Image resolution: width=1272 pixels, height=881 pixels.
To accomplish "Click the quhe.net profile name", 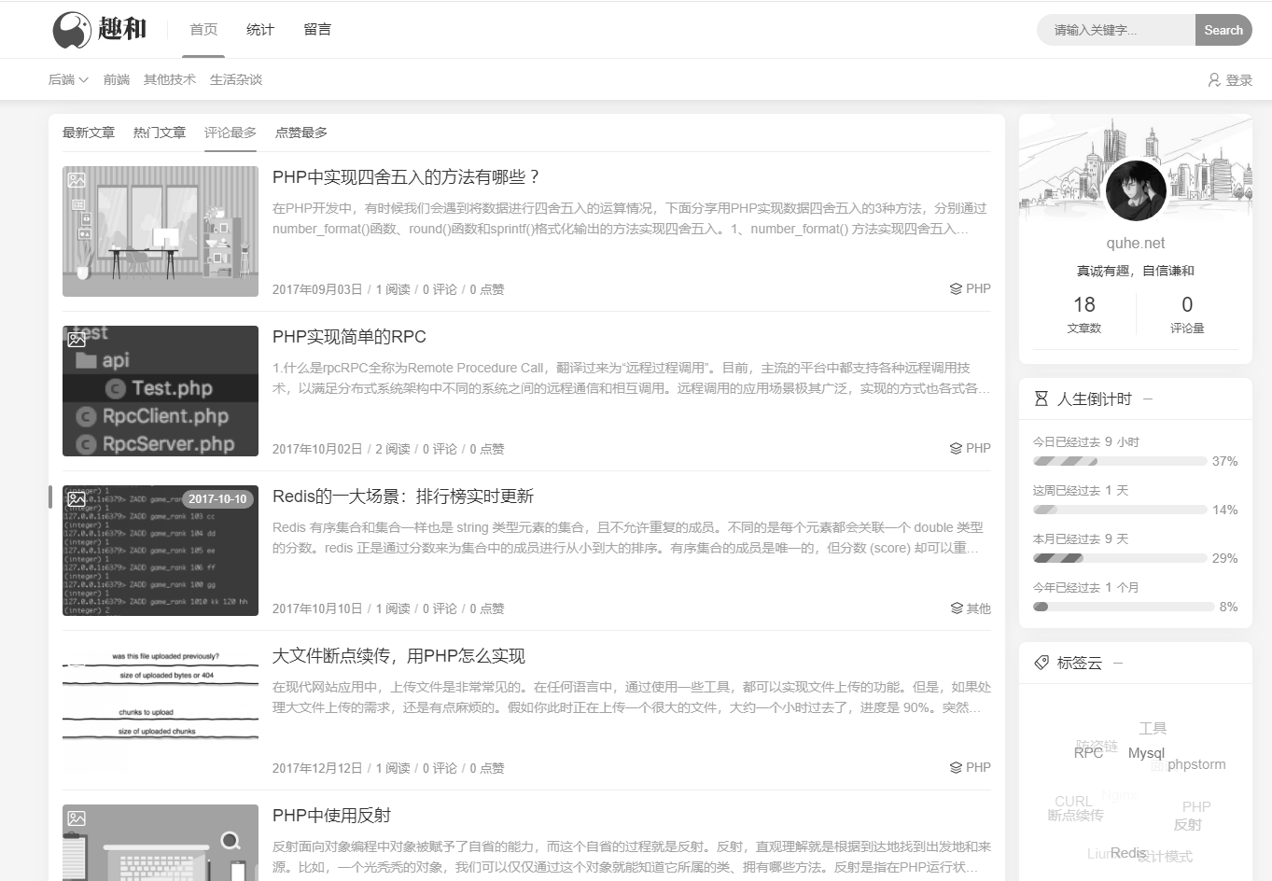I will [1136, 244].
